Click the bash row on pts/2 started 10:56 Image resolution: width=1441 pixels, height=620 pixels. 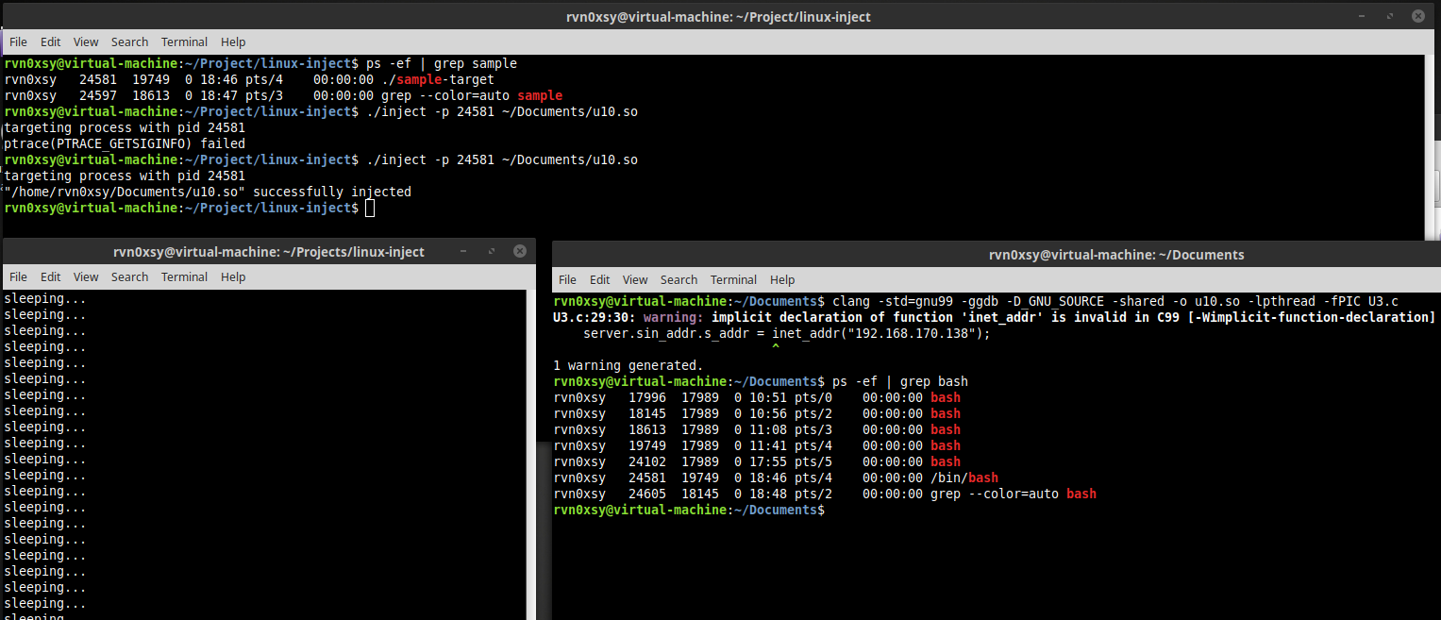coord(757,413)
